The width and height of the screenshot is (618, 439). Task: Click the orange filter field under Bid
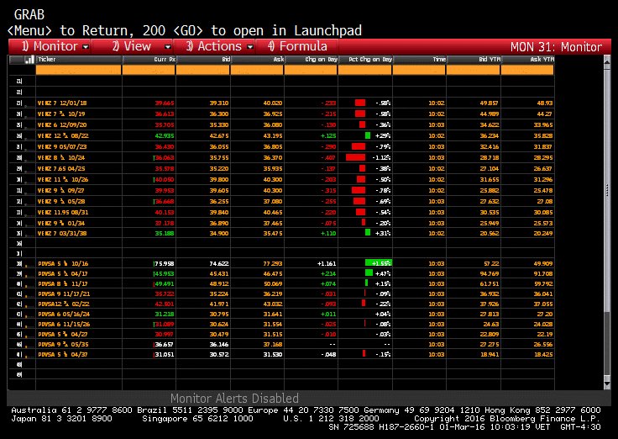203,70
